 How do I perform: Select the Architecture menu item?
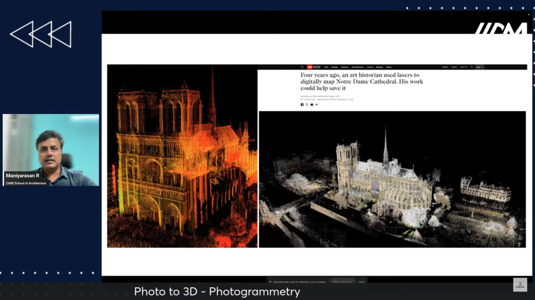pos(357,67)
